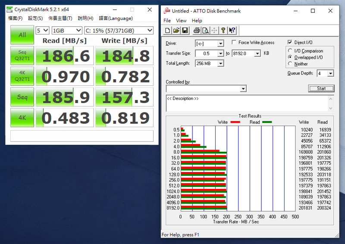This screenshot has height=244, width=345.
Task: Click the move crosshair icon in ATTO toolbar
Action: click(x=214, y=30)
